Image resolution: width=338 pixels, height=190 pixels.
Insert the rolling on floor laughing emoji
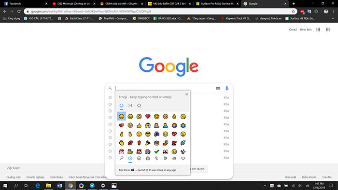point(139,116)
